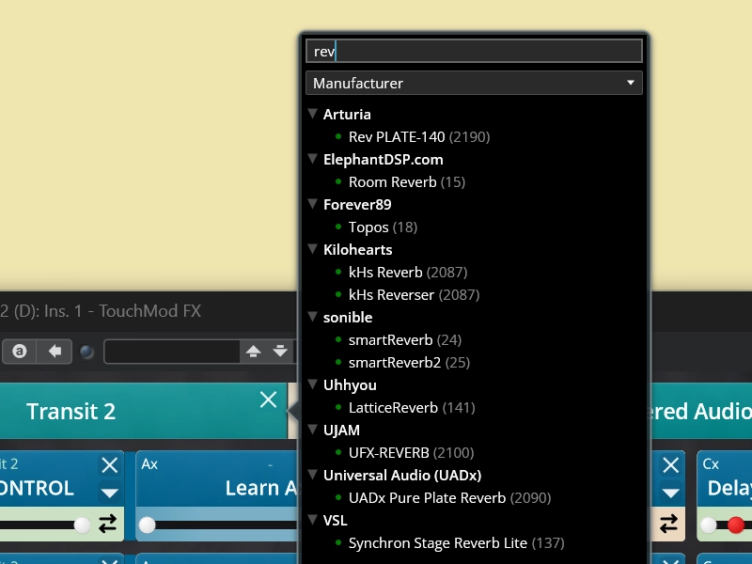Image resolution: width=752 pixels, height=564 pixels.
Task: Collapse the VSL group
Action: click(x=313, y=520)
